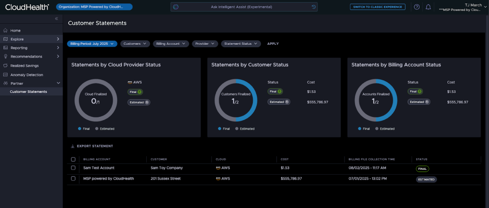489x208 pixels.
Task: Click the Anomaly Detection icon
Action: tap(5, 75)
